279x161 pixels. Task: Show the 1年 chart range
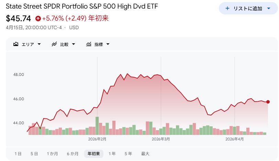(112, 154)
